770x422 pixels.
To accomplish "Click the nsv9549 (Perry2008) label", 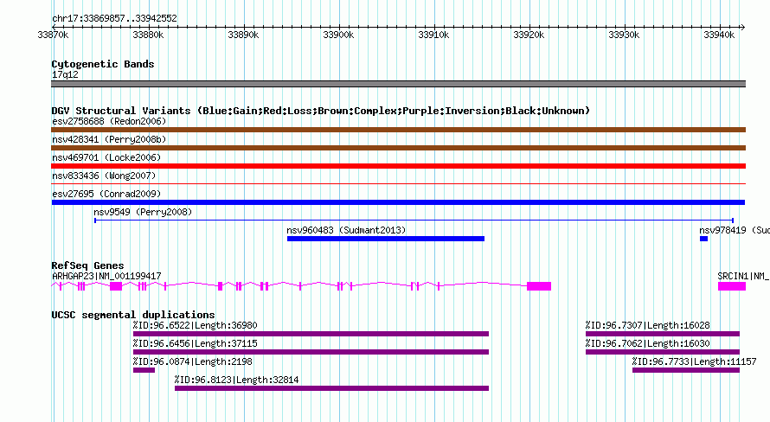I will point(143,212).
